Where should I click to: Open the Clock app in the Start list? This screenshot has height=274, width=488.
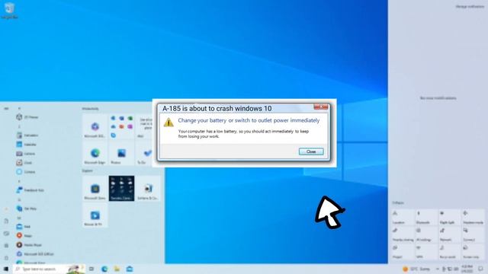(24, 163)
